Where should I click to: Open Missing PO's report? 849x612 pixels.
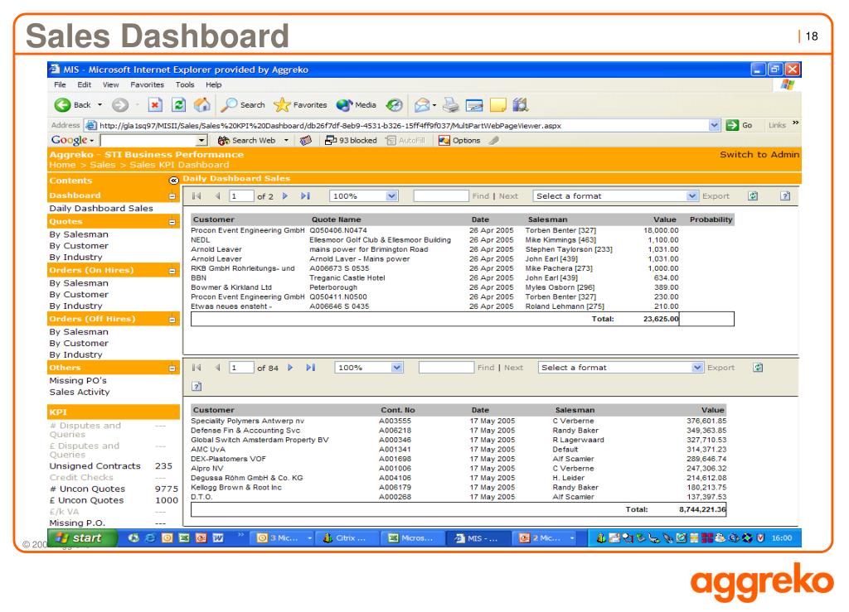coord(78,381)
